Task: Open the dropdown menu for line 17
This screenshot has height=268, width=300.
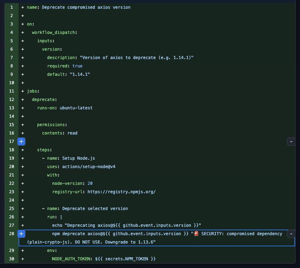Action: 291,142
